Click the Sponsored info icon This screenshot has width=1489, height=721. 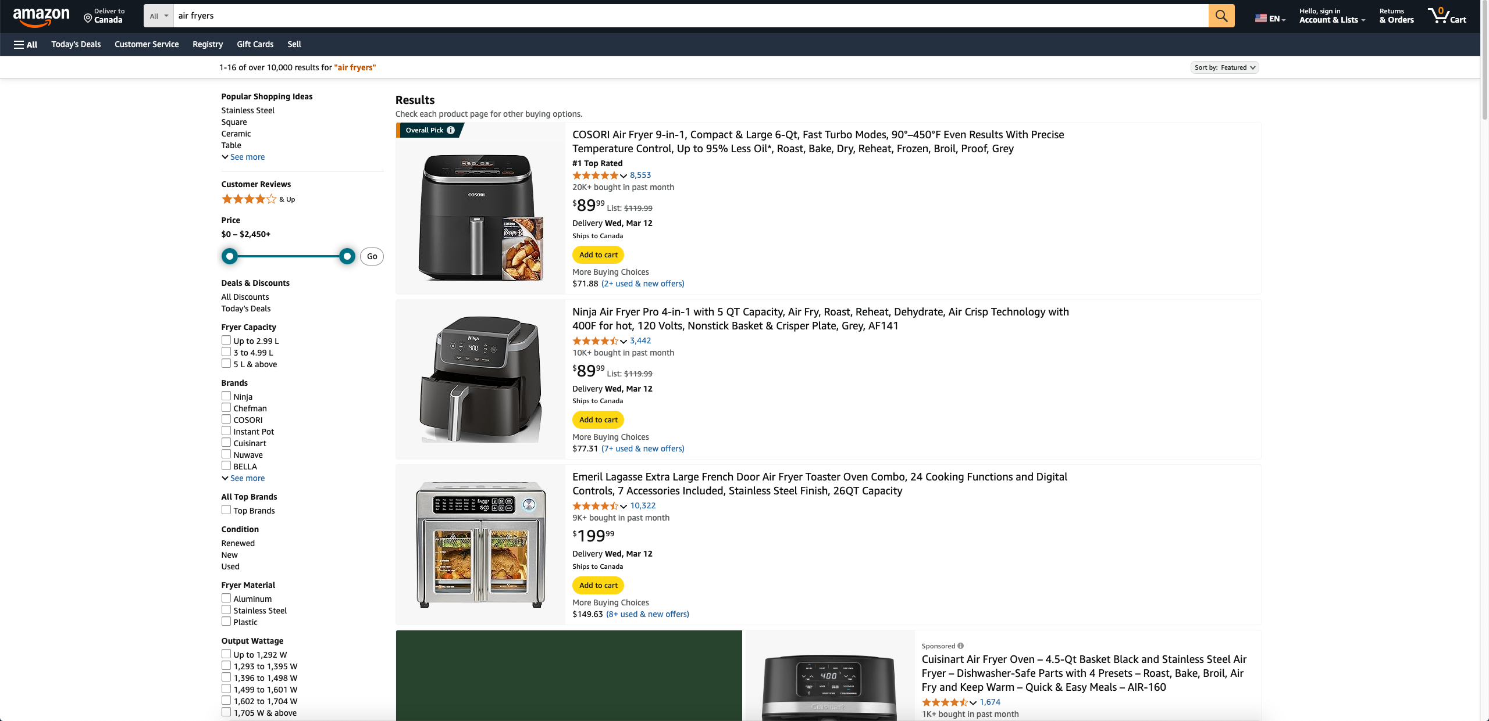coord(960,645)
